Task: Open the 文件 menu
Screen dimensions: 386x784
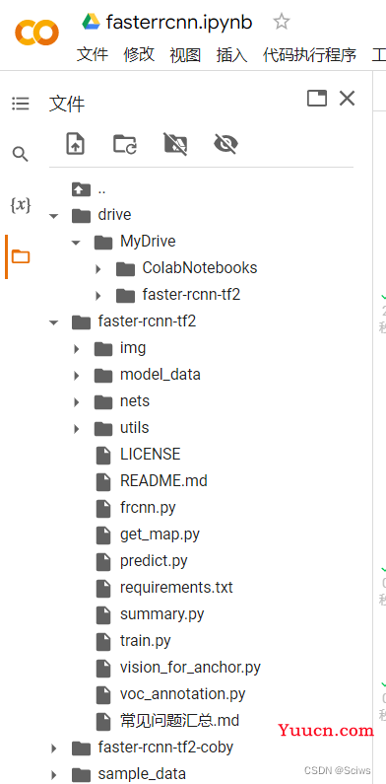Action: point(92,54)
